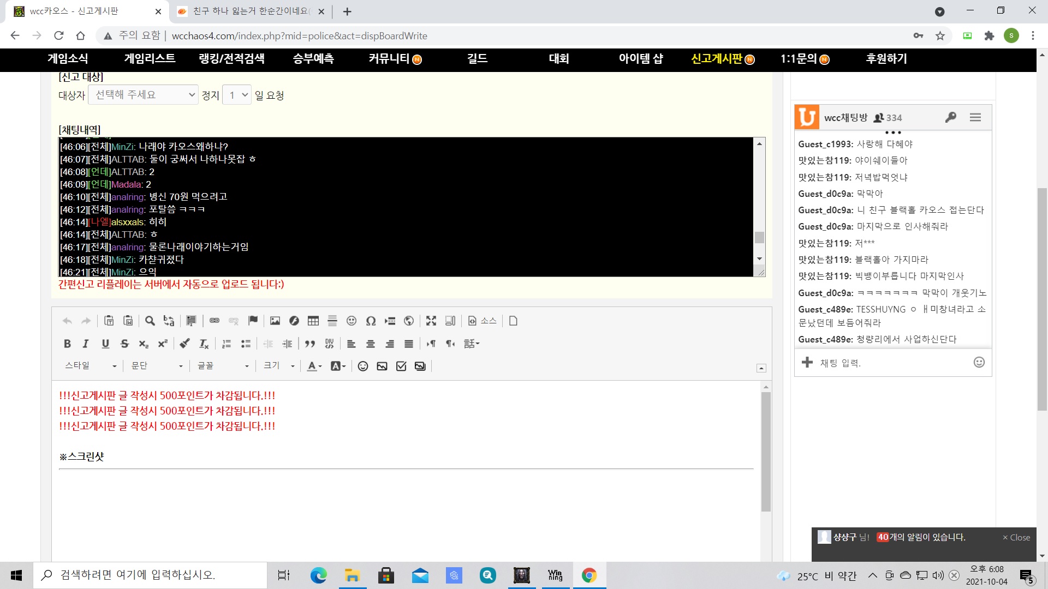1048x589 pixels.
Task: Center align the text
Action: 371,344
